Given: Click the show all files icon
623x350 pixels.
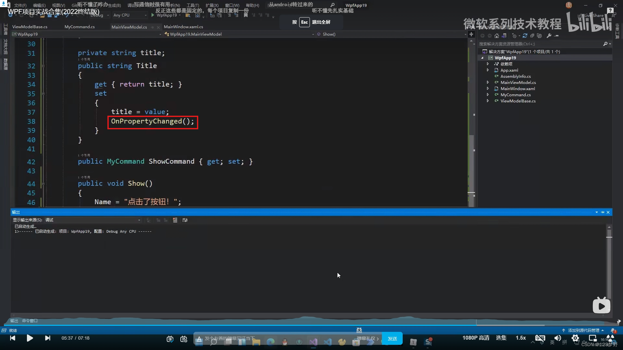Looking at the screenshot, I should [539, 36].
